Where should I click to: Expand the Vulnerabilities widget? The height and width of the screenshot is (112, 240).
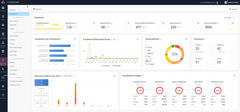point(186,39)
